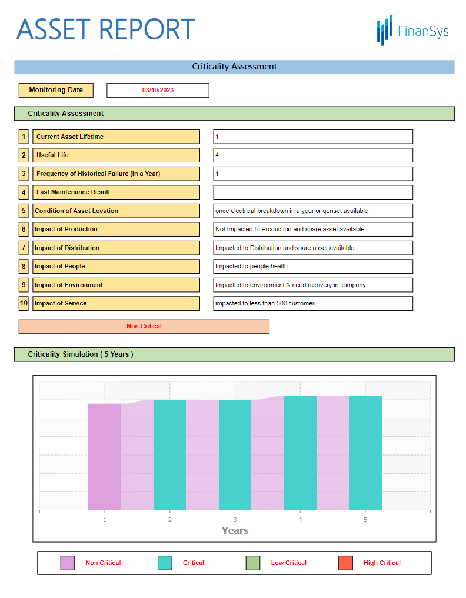Click the green Low Critical legend swatch
This screenshot has height=598, width=466.
click(253, 563)
